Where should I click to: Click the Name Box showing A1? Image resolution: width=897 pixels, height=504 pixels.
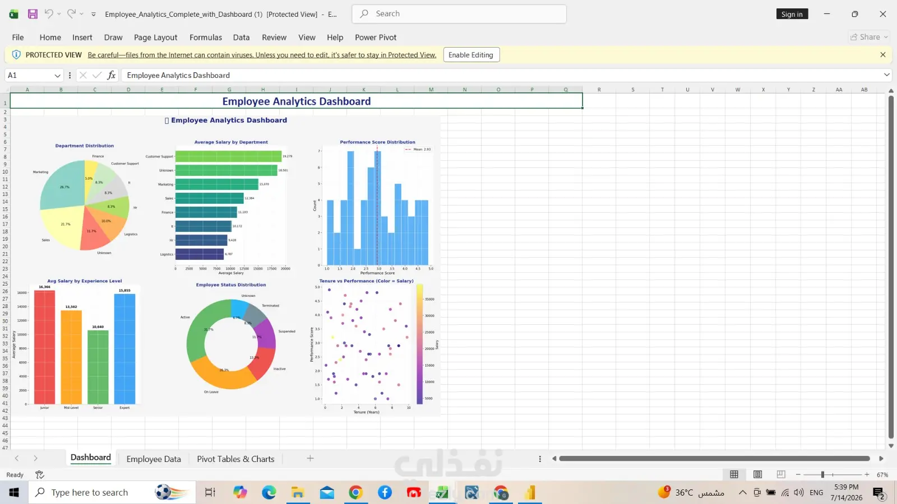(29, 75)
